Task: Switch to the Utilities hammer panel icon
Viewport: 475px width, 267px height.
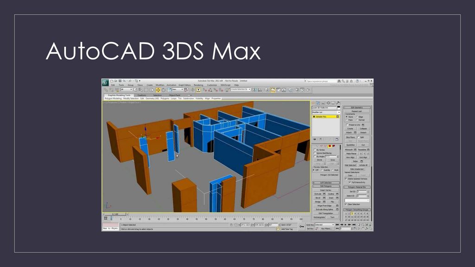Action: coord(338,103)
